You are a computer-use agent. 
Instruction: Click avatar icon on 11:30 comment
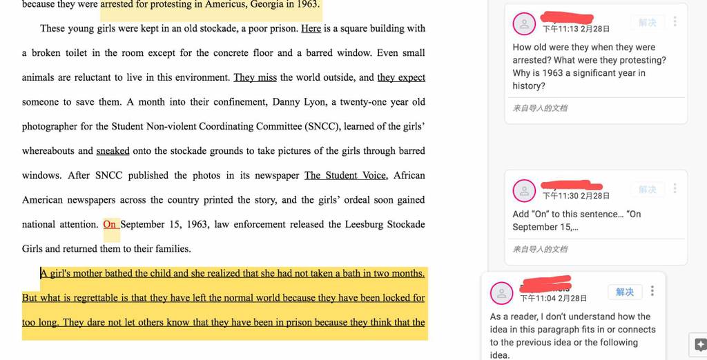pyautogui.click(x=525, y=190)
